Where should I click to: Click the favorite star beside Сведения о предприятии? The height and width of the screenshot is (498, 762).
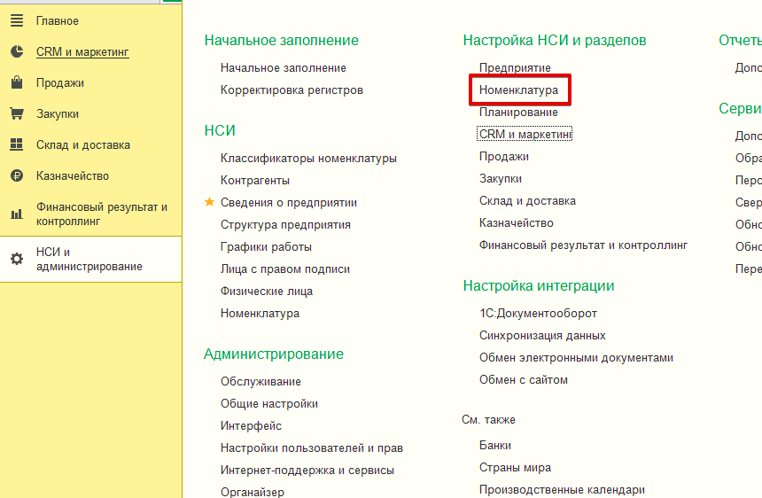209,202
